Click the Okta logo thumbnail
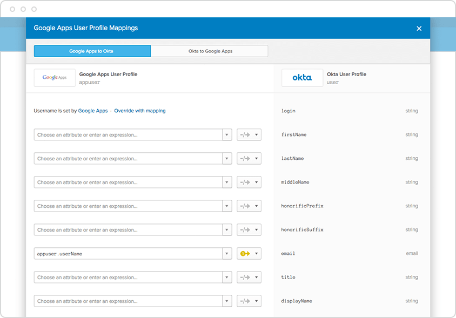This screenshot has width=456, height=318. (x=302, y=78)
